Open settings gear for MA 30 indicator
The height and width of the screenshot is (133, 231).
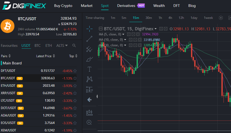[x=135, y=45]
